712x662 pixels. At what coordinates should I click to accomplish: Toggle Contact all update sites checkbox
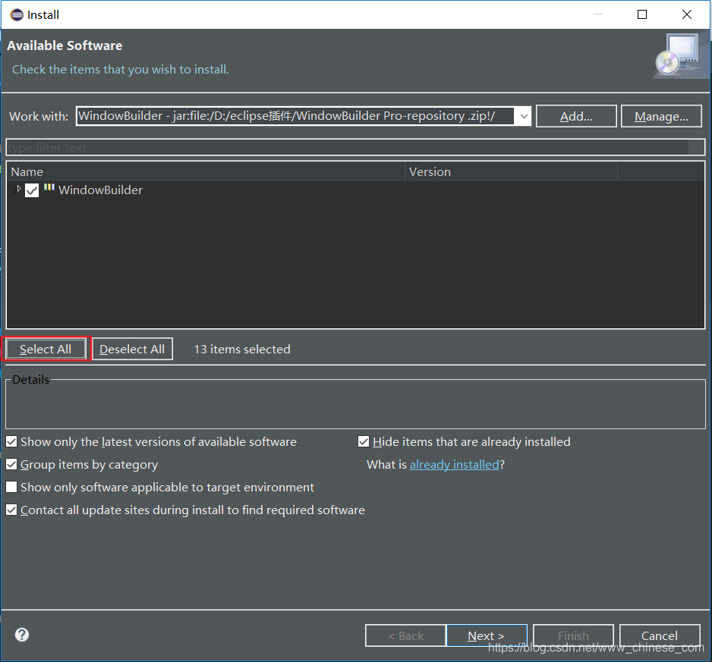pos(11,510)
